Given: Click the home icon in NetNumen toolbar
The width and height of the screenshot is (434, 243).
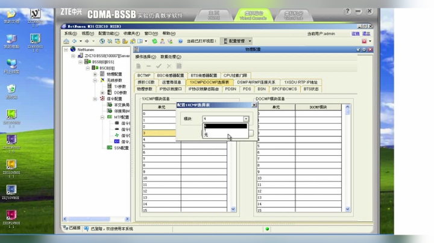Looking at the screenshot, I should click(66, 41).
